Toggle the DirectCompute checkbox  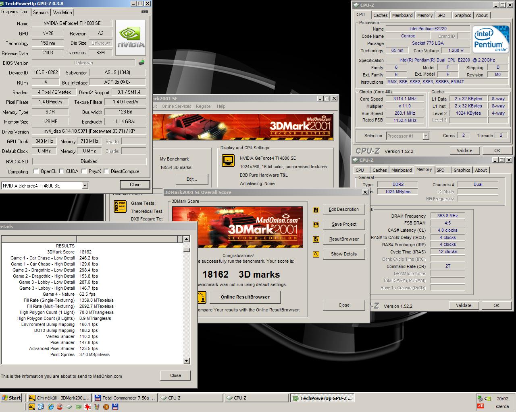click(x=106, y=171)
